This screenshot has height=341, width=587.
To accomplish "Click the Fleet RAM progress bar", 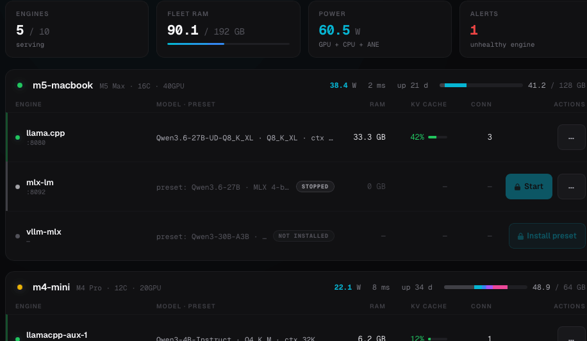I will point(228,44).
